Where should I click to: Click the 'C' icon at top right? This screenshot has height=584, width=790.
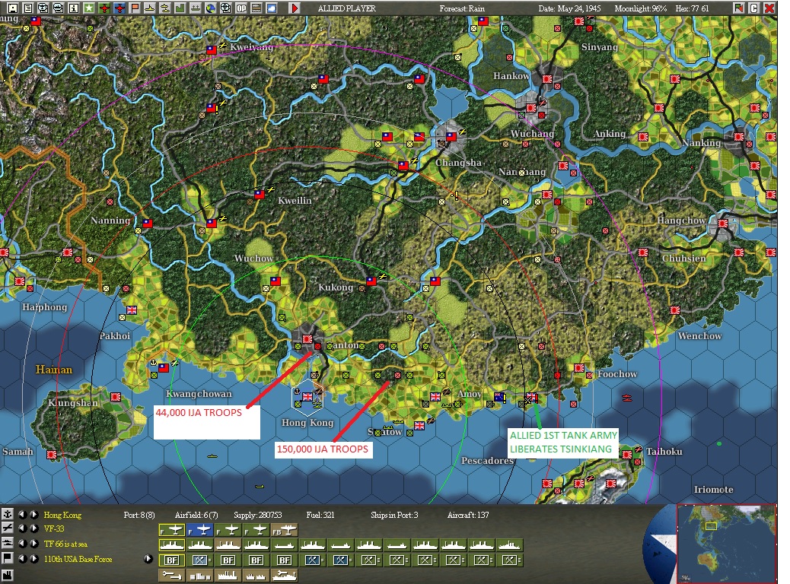point(753,8)
